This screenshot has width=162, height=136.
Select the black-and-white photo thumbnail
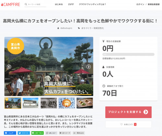click(x=49, y=103)
